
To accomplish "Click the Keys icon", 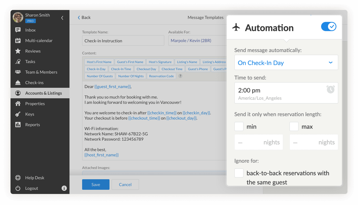I will [18, 114].
